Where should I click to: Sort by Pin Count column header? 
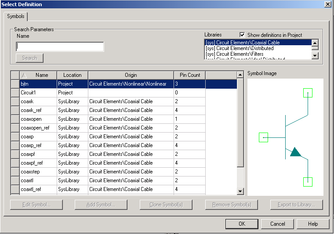pyautogui.click(x=189, y=75)
